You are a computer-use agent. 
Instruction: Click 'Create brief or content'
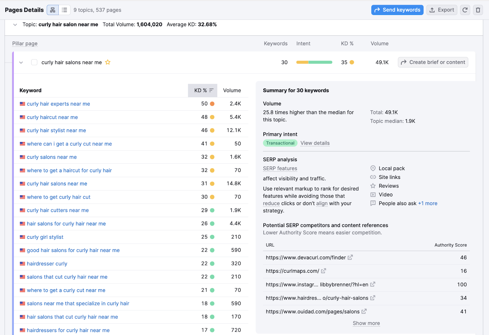point(432,62)
